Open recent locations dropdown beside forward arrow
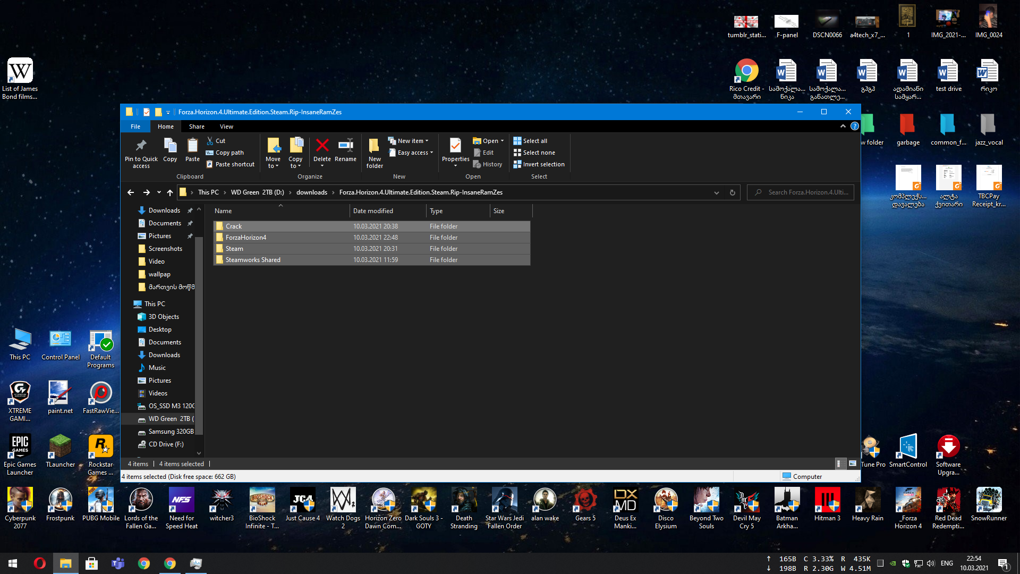This screenshot has height=574, width=1020. point(159,192)
